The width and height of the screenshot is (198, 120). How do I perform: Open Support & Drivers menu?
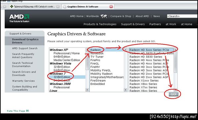coord(133,24)
